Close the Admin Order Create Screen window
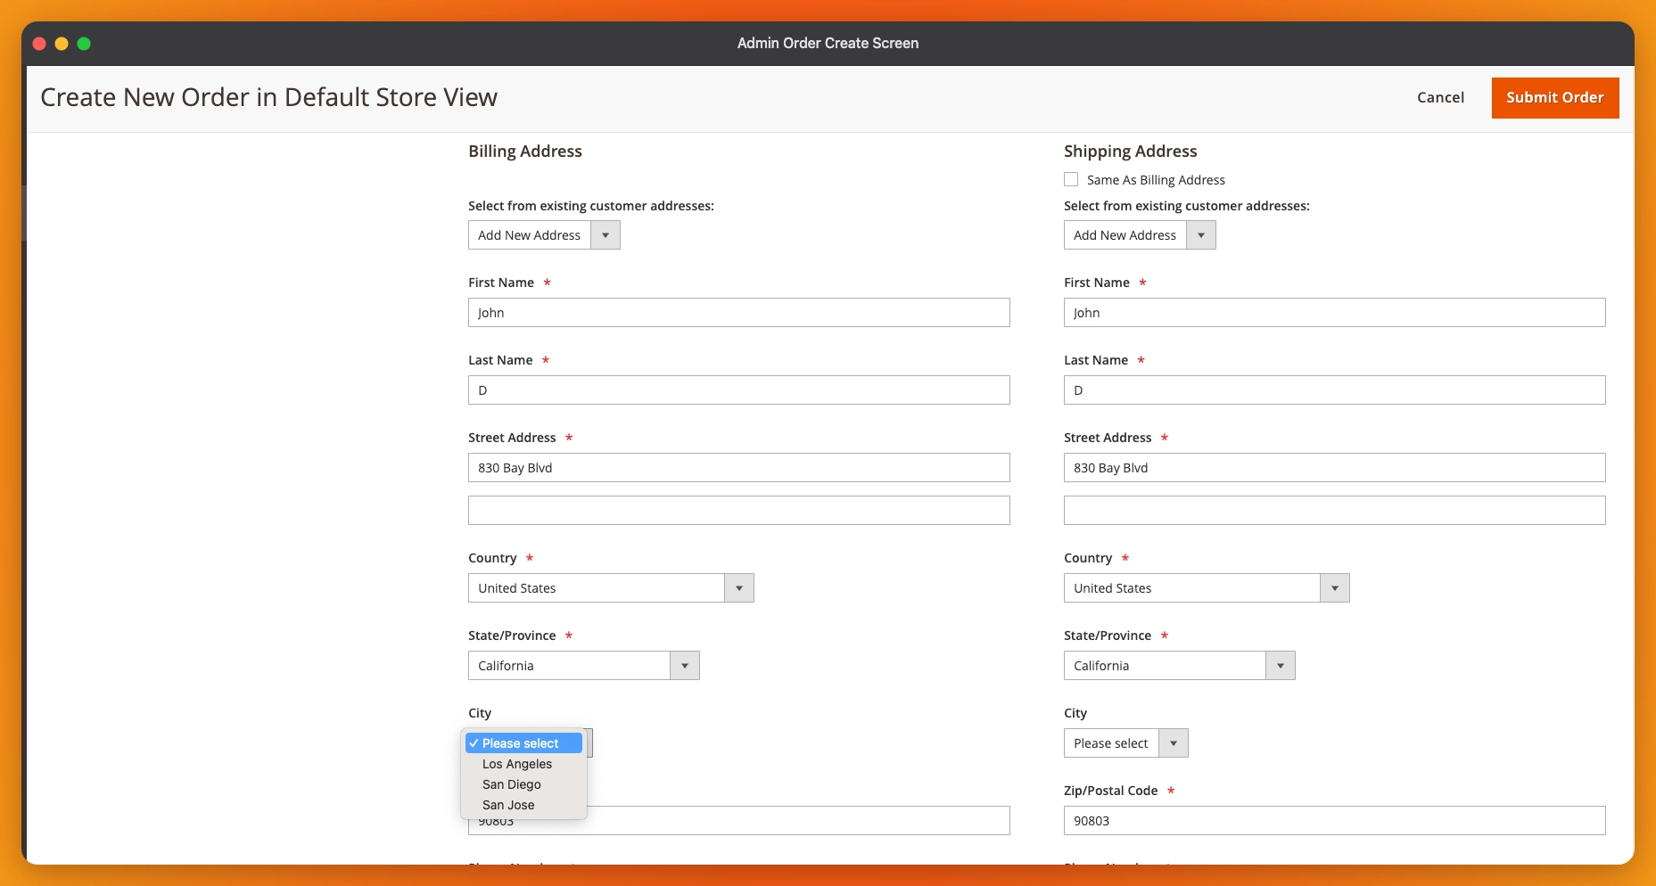This screenshot has height=886, width=1656. coord(39,44)
